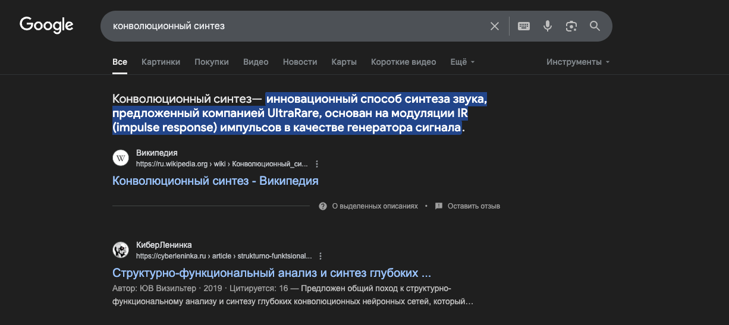Switch to the Покупки tab
This screenshot has height=325, width=729.
212,62
